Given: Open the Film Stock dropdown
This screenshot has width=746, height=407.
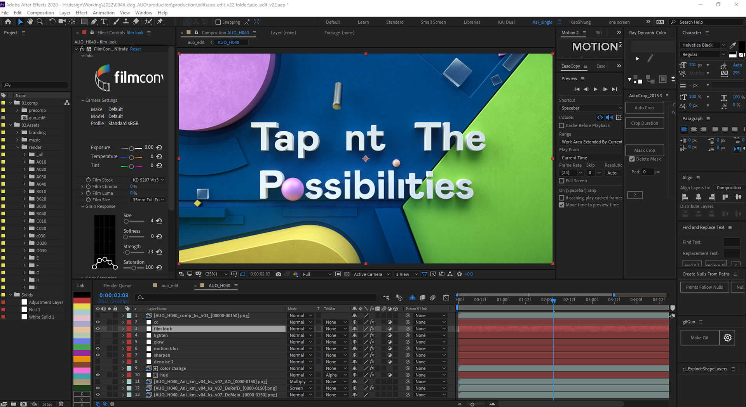Looking at the screenshot, I should [148, 180].
